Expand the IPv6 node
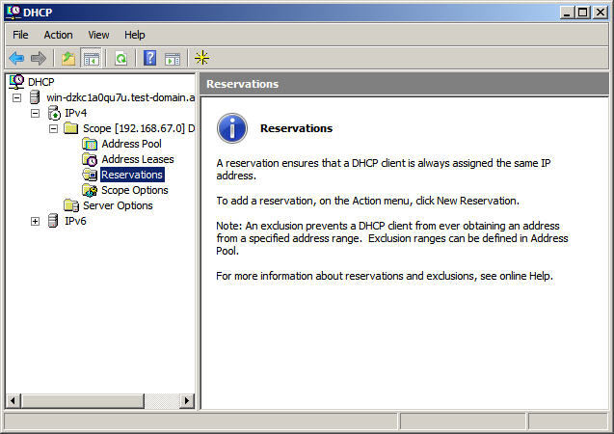614x434 pixels. [36, 221]
